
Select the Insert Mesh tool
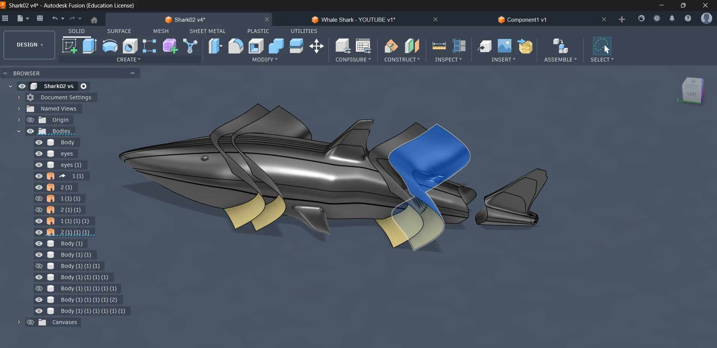[525, 46]
